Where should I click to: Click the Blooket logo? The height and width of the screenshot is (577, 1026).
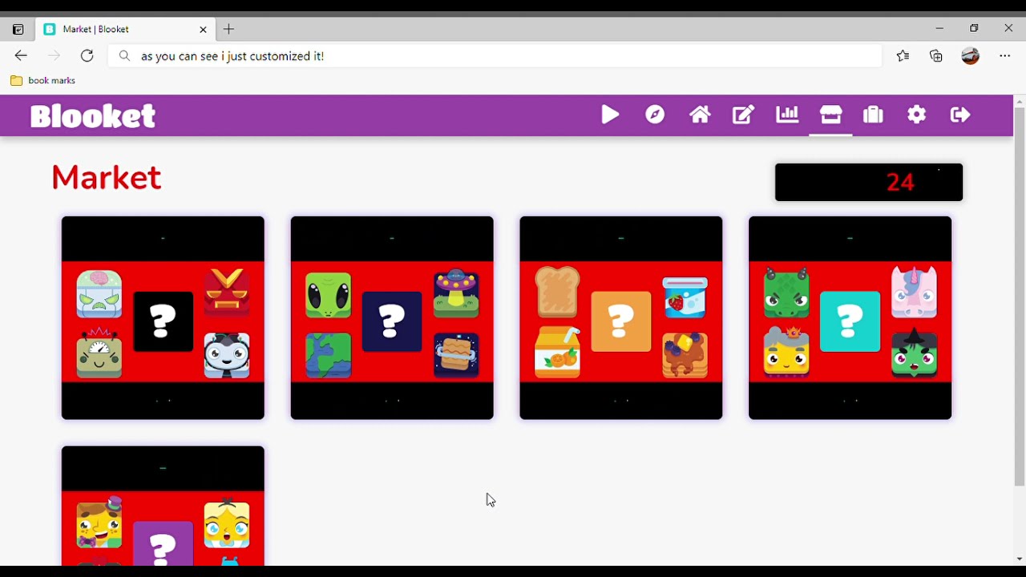[93, 115]
